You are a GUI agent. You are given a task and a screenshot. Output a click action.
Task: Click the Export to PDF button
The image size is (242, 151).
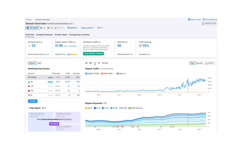click(x=209, y=24)
